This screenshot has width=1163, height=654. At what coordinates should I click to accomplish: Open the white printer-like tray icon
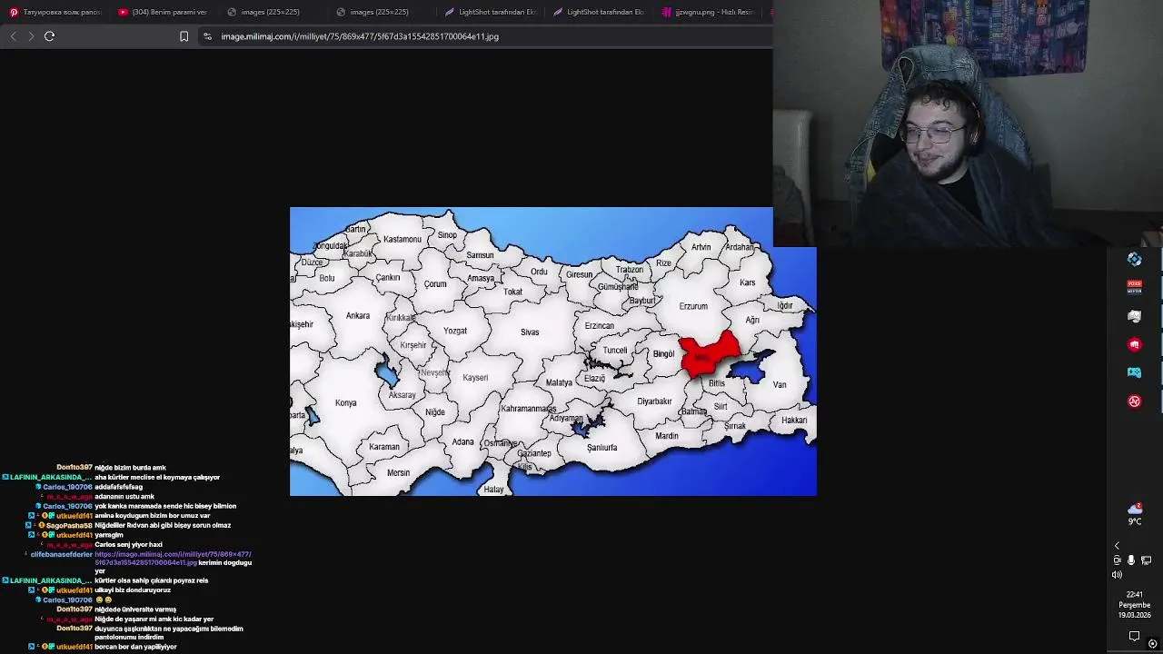coord(1134,316)
